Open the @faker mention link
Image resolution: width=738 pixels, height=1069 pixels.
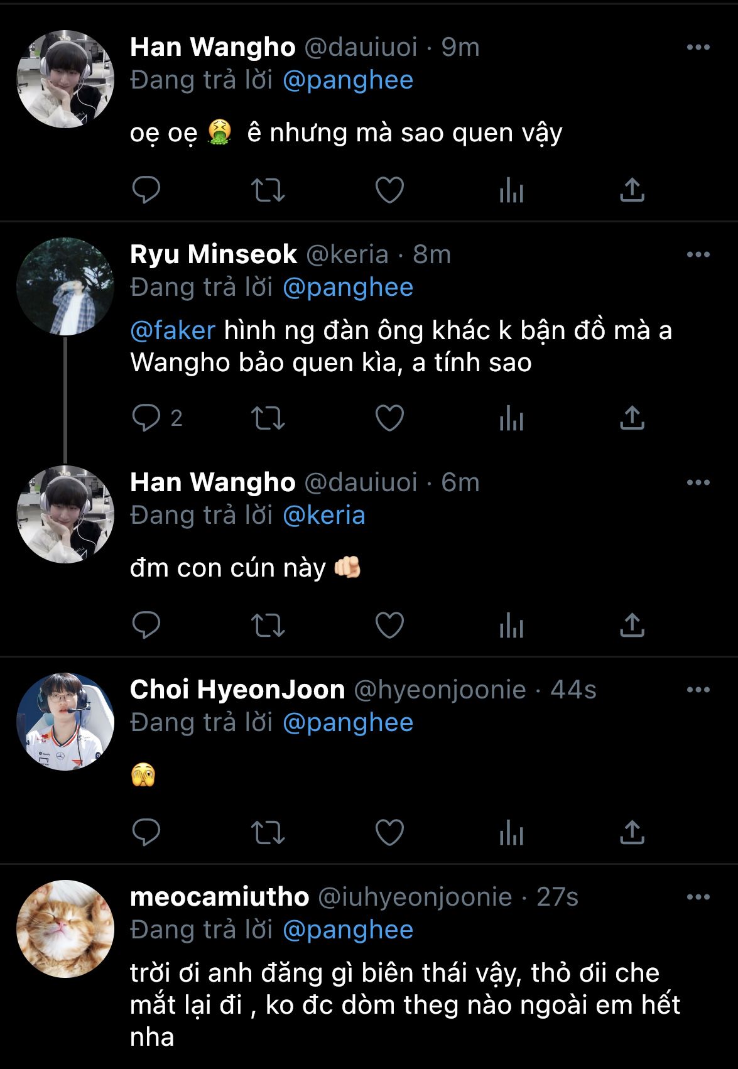tap(173, 330)
